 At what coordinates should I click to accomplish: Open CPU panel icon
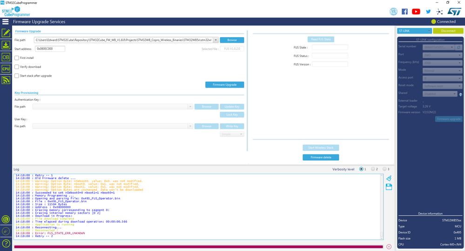coord(6,69)
